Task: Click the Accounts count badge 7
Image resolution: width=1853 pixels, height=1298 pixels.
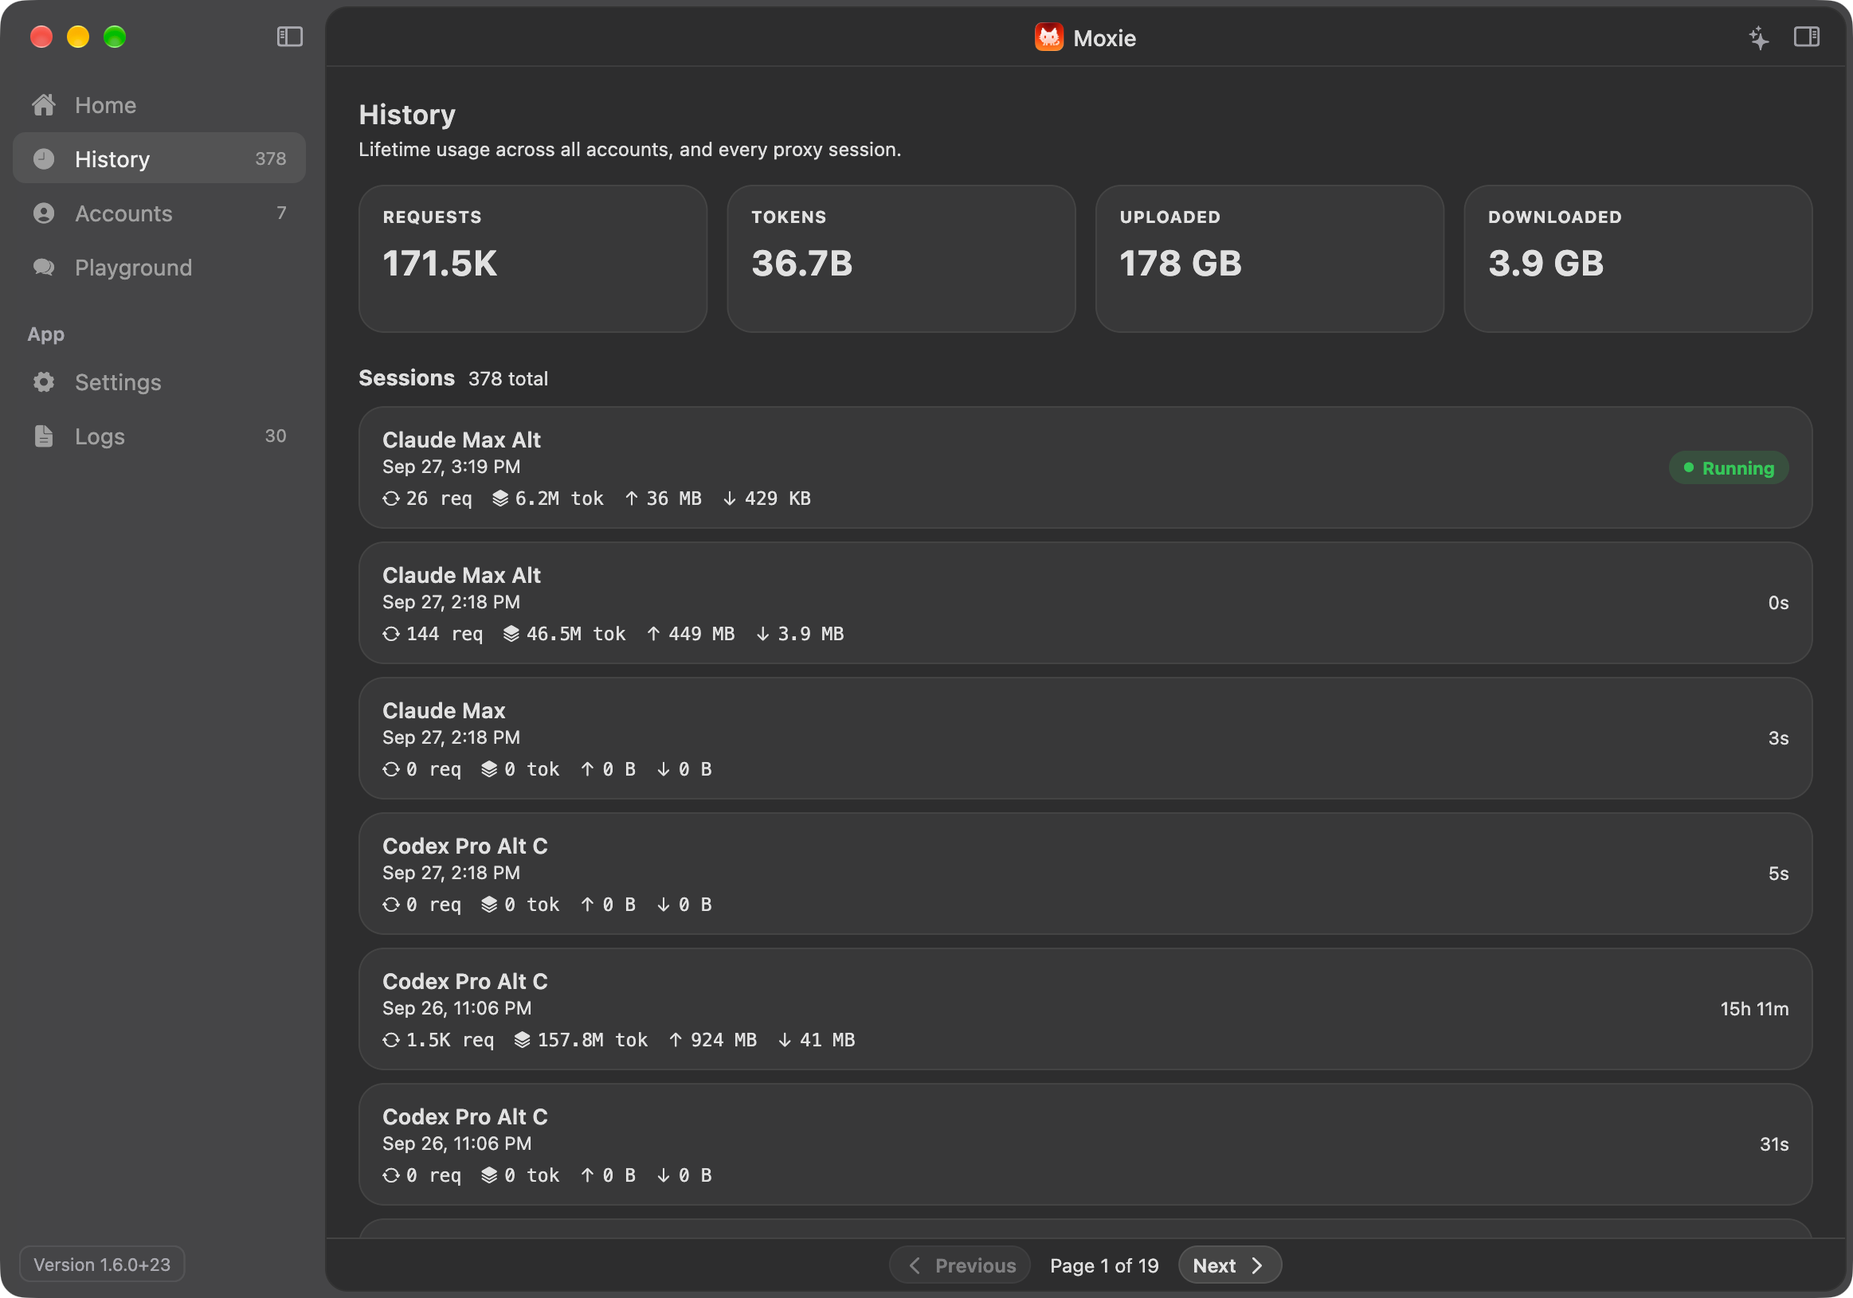Action: click(282, 213)
